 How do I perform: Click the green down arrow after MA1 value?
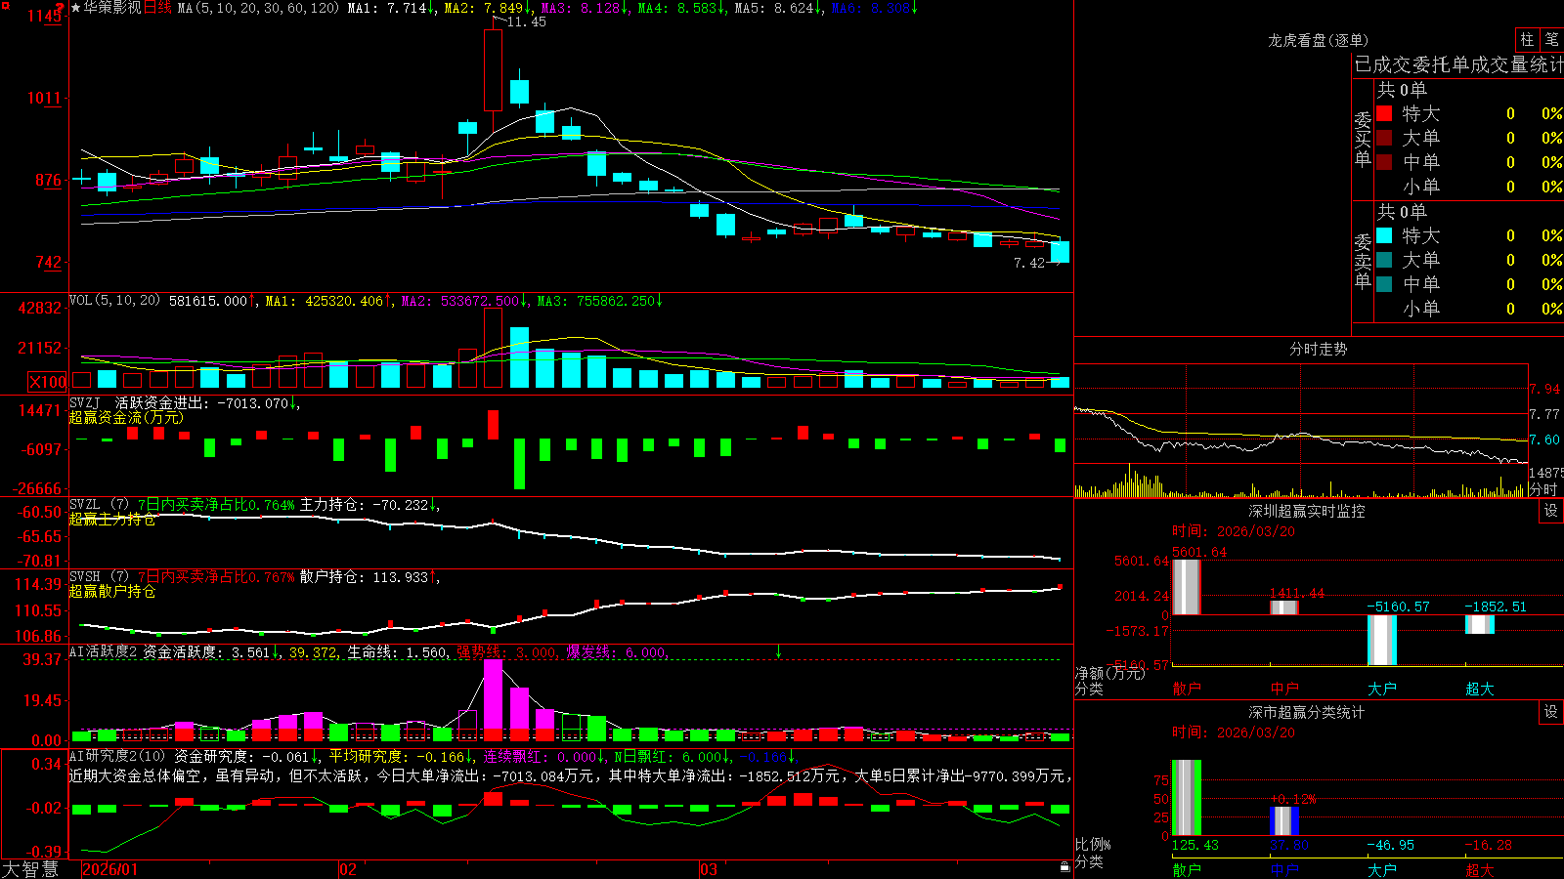tap(432, 8)
